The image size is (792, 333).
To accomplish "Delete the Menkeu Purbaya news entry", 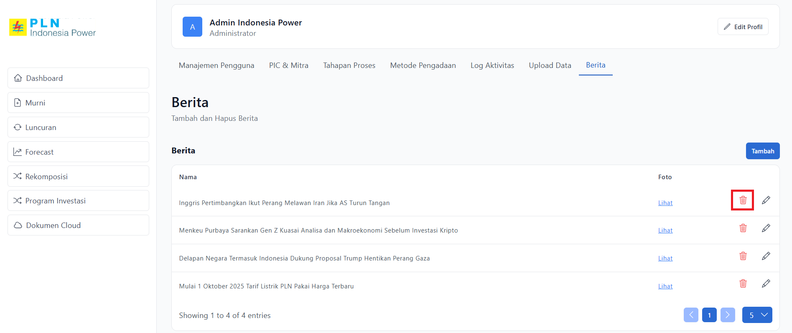I will (743, 228).
